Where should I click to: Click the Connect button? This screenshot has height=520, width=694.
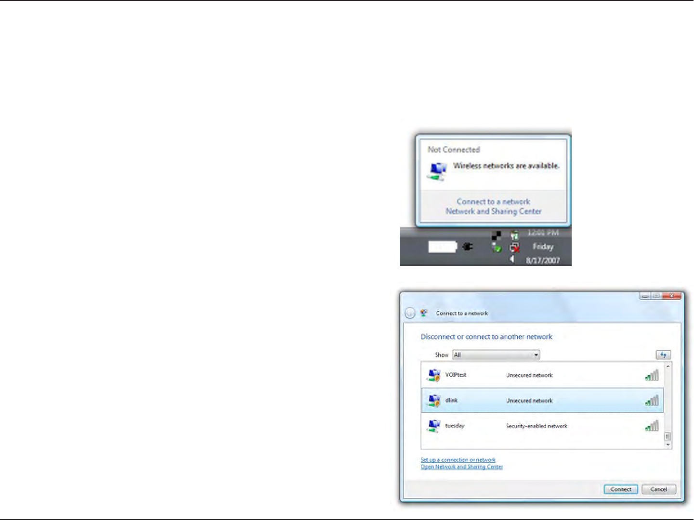point(621,489)
